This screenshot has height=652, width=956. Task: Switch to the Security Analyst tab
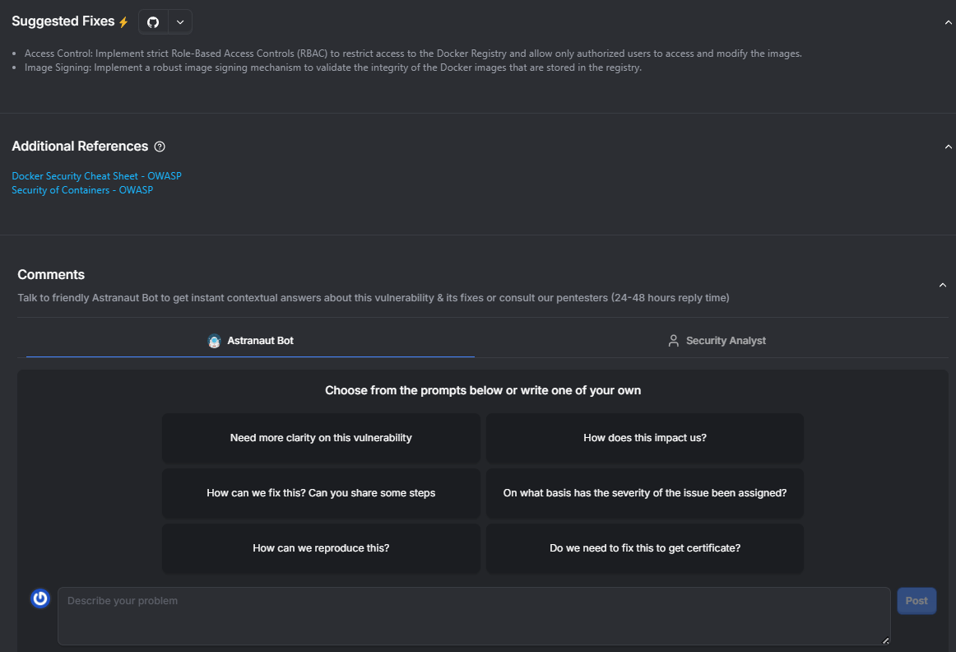click(x=717, y=340)
